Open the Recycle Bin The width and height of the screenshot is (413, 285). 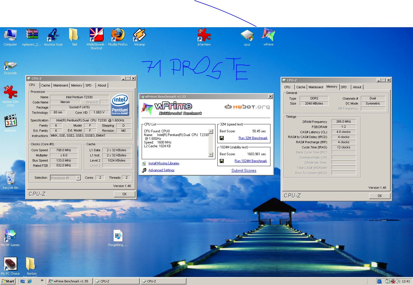10,178
